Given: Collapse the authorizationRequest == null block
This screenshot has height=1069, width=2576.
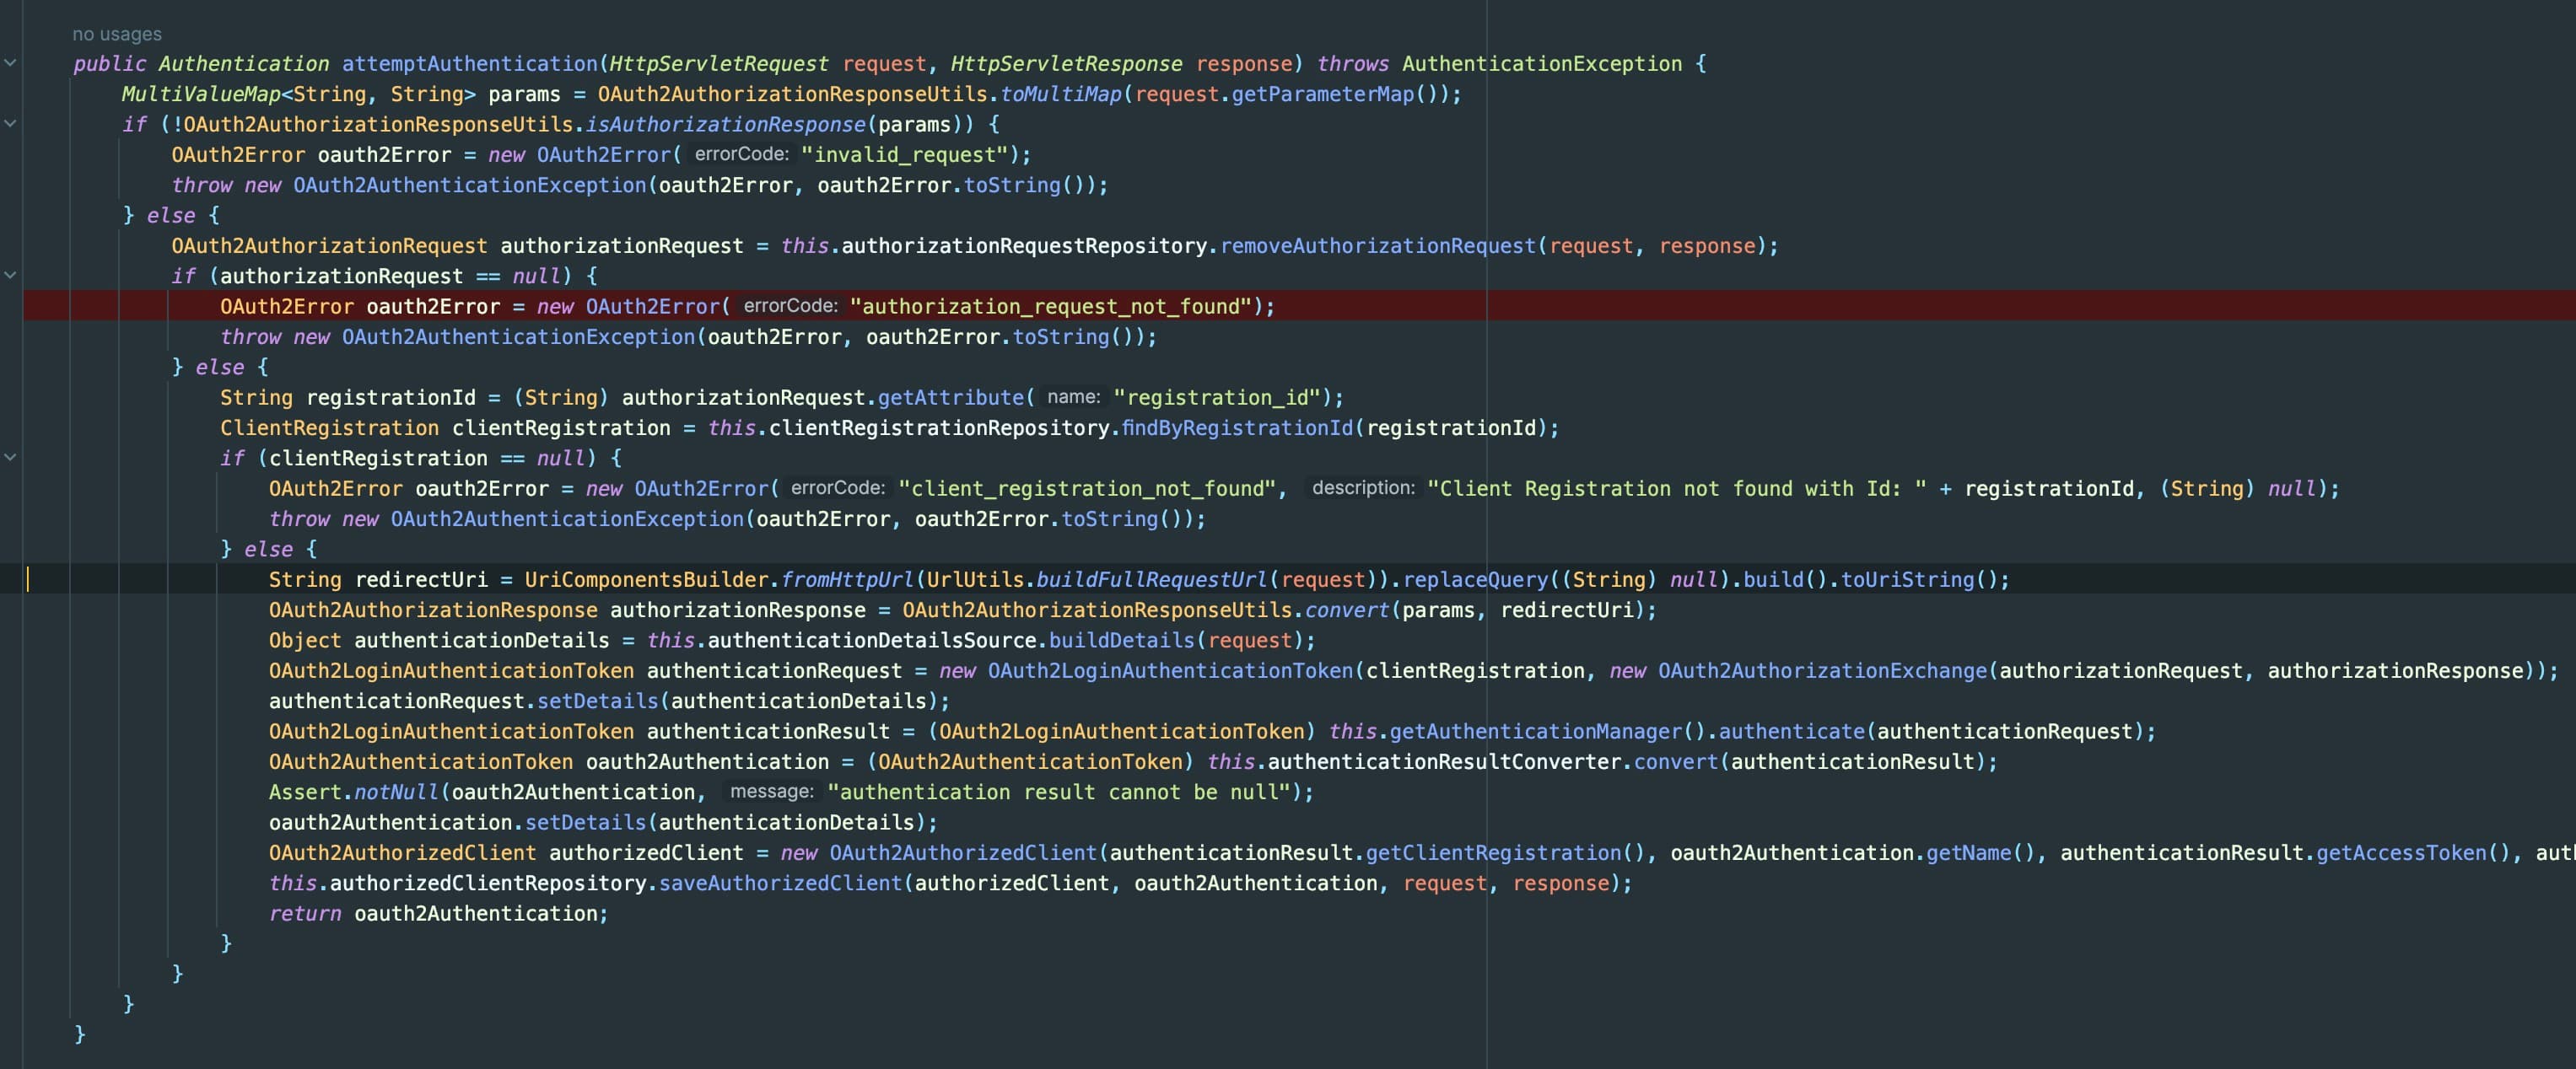Looking at the screenshot, I should (10, 275).
